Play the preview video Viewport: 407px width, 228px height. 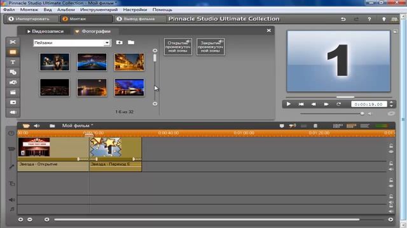288,104
